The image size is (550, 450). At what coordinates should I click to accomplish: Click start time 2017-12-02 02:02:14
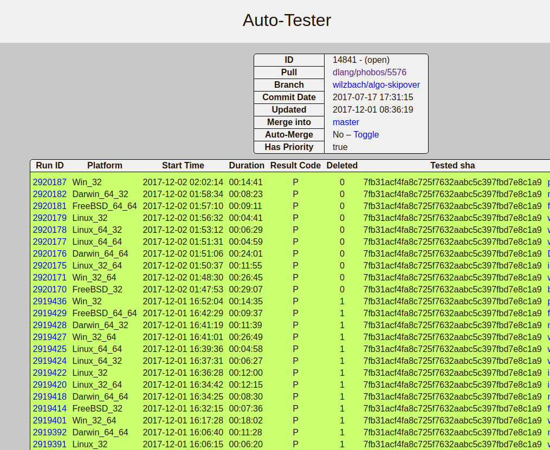pyautogui.click(x=183, y=182)
